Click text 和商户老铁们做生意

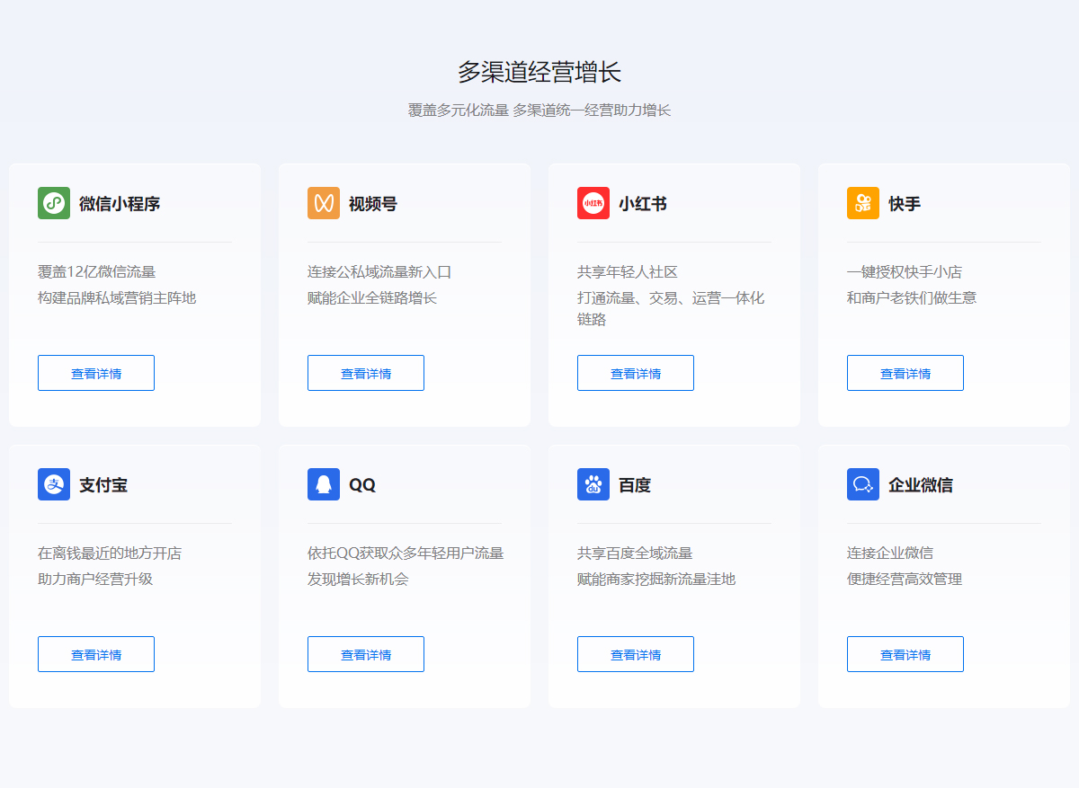[x=912, y=298]
